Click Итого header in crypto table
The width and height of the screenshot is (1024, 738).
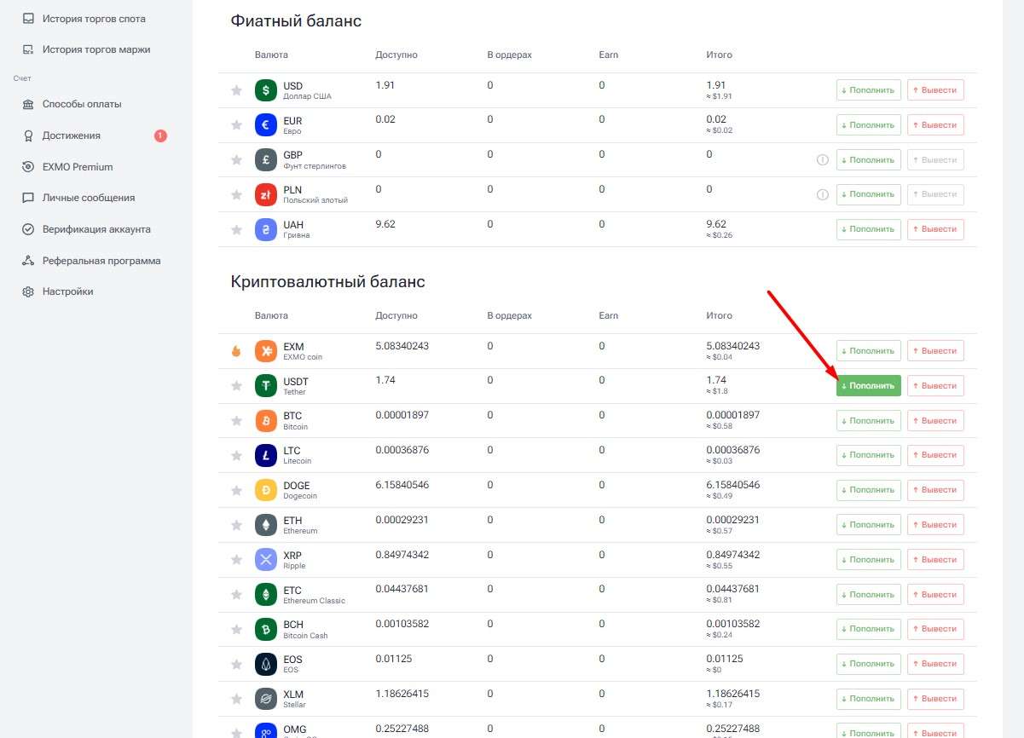[x=719, y=315]
